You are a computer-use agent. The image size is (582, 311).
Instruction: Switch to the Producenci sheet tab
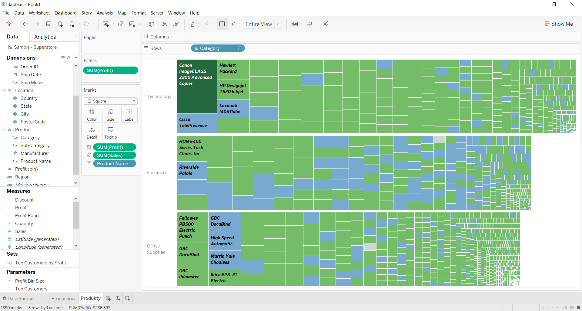[63, 298]
